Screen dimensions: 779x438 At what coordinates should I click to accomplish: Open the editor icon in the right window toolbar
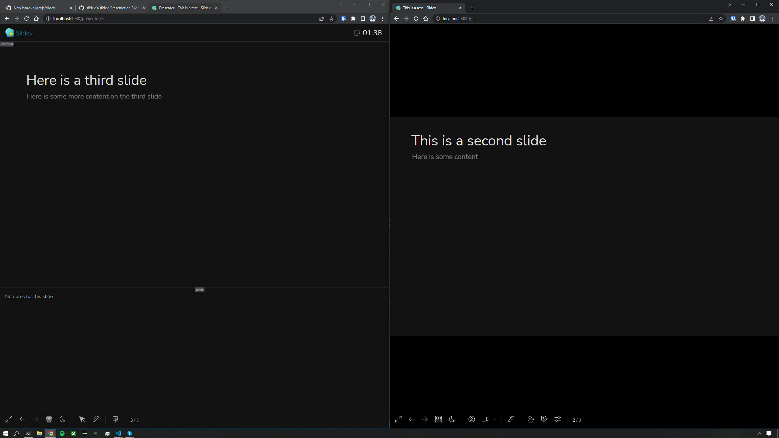[544, 419]
